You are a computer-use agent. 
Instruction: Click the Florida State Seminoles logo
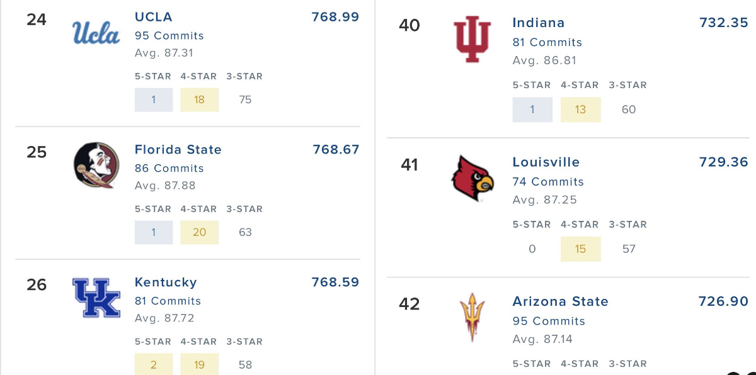coord(96,165)
